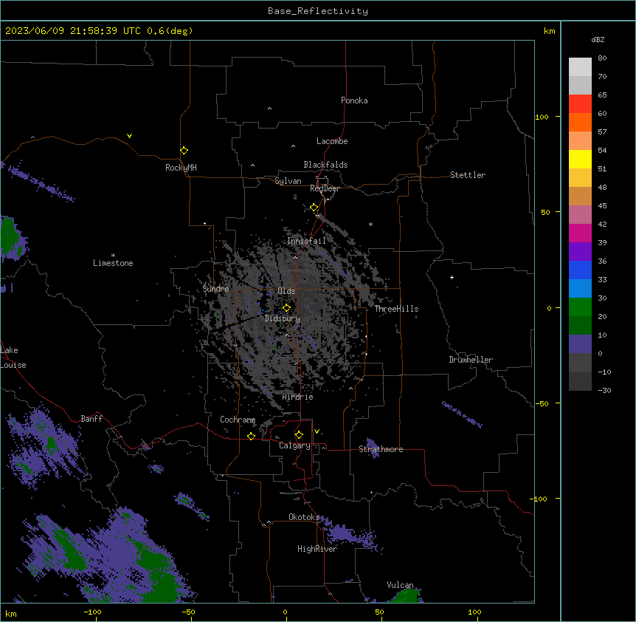Click the Stettler town label
The image size is (636, 622).
coord(467,175)
